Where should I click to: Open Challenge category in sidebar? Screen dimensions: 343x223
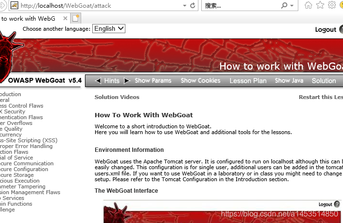tap(7, 210)
